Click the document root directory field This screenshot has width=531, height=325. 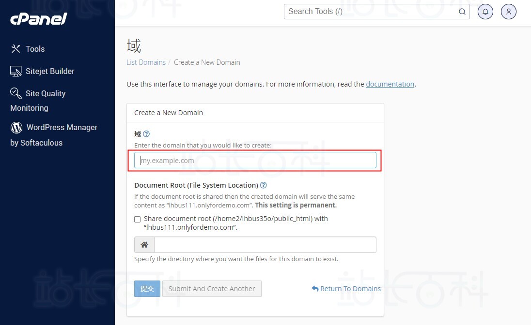(265, 245)
